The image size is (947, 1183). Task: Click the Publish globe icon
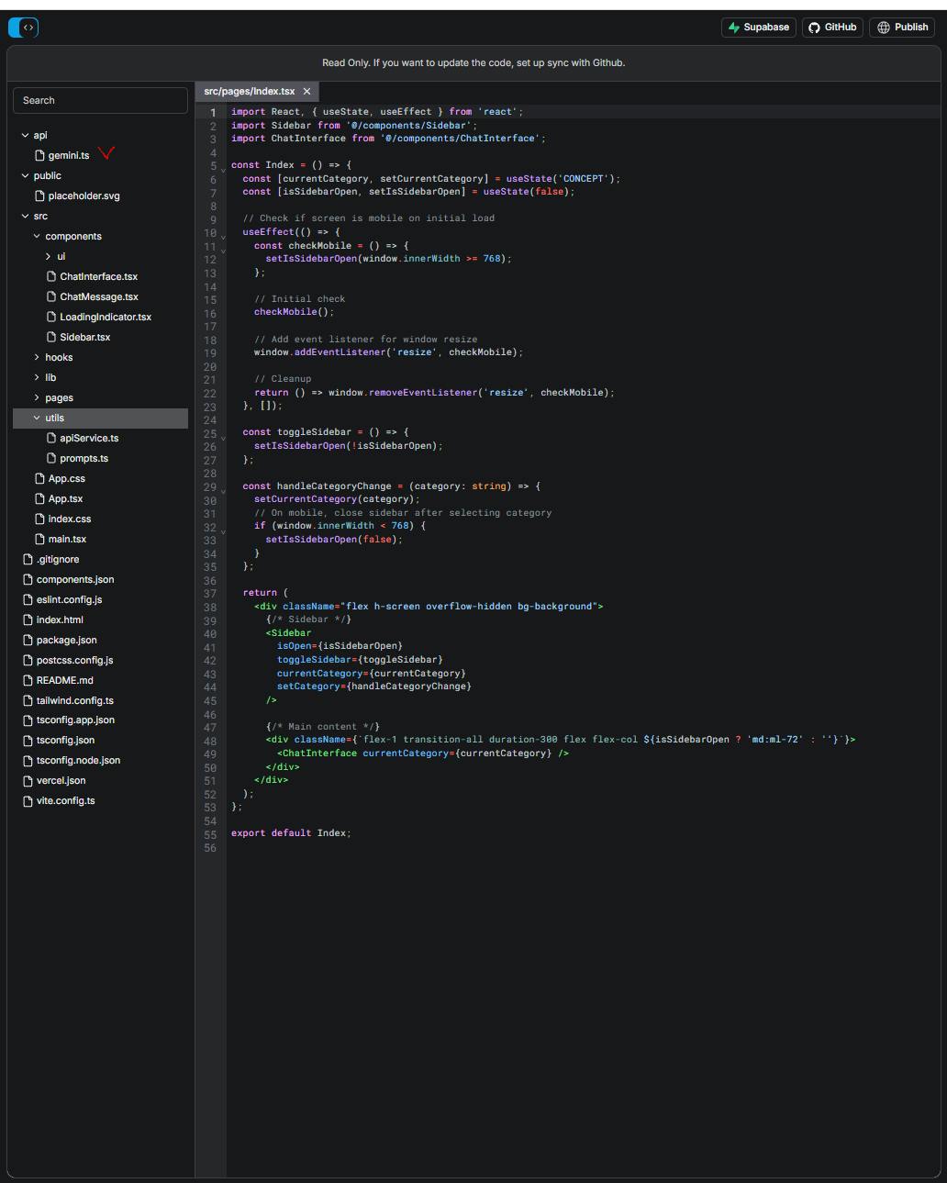click(884, 28)
